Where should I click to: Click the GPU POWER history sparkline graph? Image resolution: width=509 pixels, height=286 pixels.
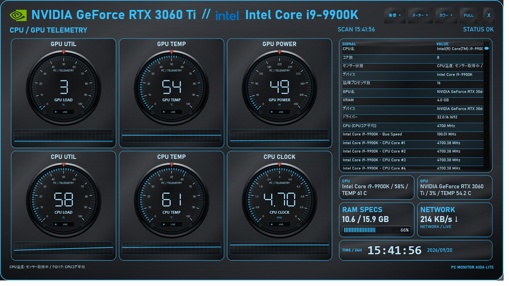(280, 135)
